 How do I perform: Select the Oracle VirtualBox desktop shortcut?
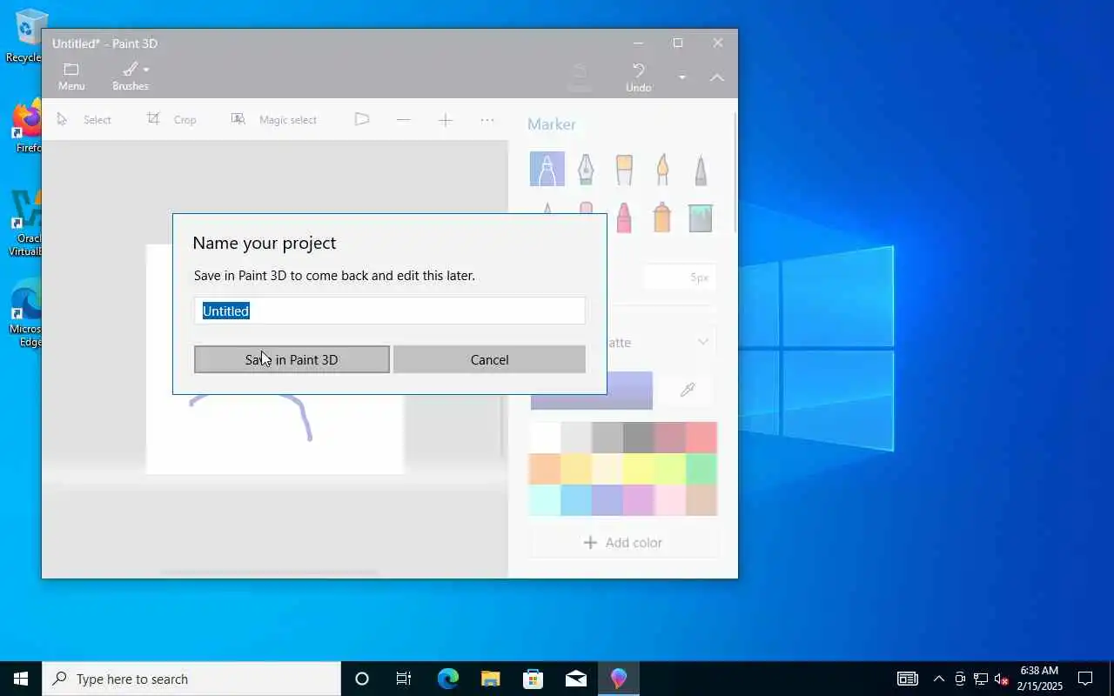[x=26, y=223]
